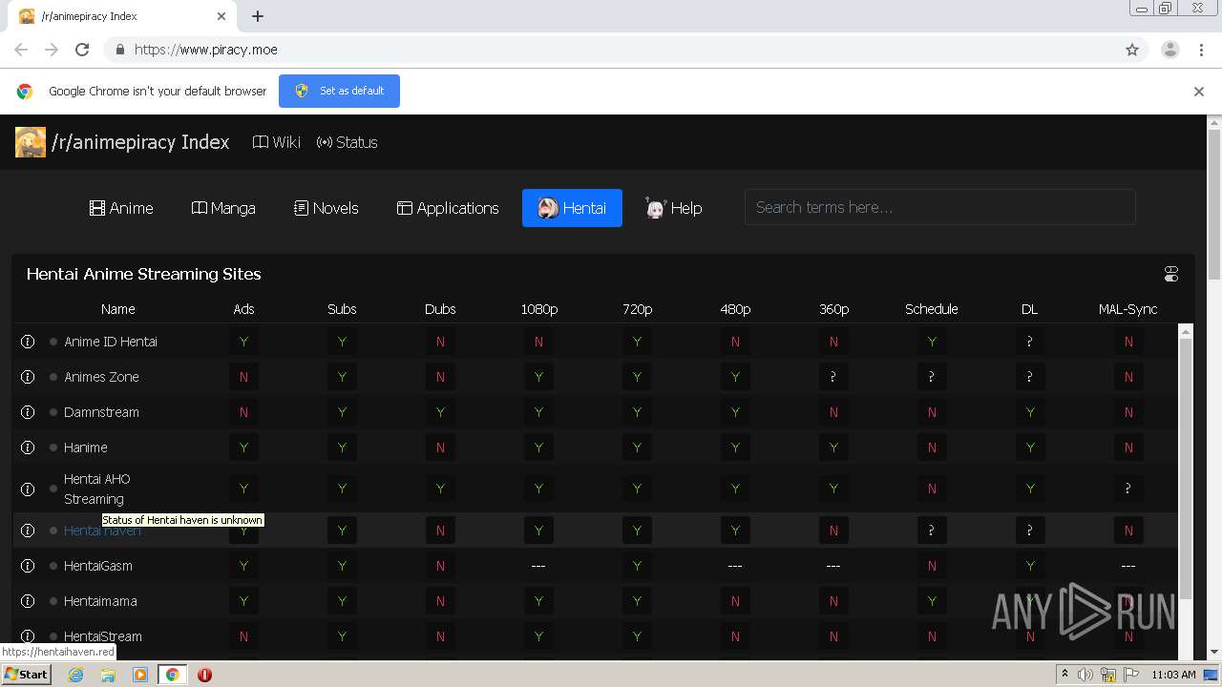Dismiss the default browser notification bar
Screen dimensions: 1222x687
[x=1199, y=92]
